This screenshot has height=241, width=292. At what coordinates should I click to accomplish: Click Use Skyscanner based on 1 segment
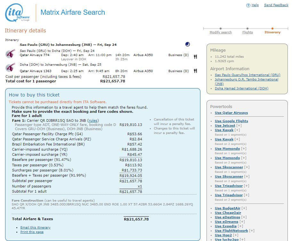[x=229, y=167]
